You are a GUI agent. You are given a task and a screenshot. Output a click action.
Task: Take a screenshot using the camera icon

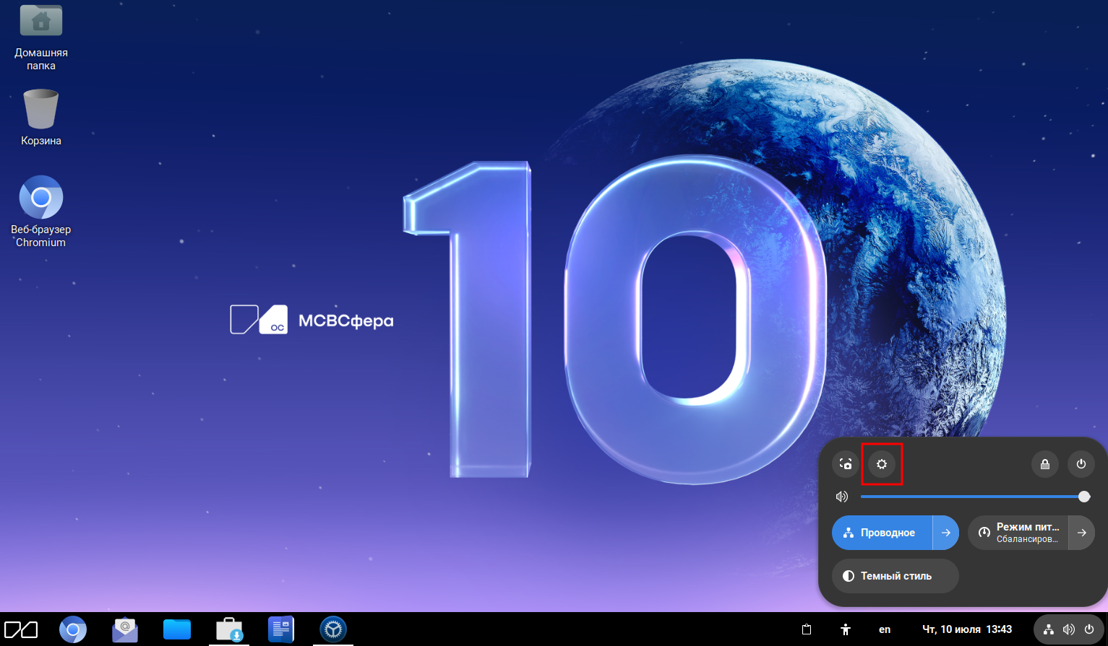click(x=846, y=464)
